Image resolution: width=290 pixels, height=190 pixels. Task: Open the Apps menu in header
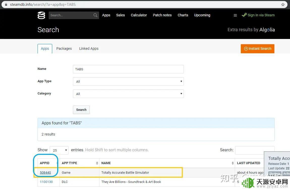pyautogui.click(x=106, y=15)
